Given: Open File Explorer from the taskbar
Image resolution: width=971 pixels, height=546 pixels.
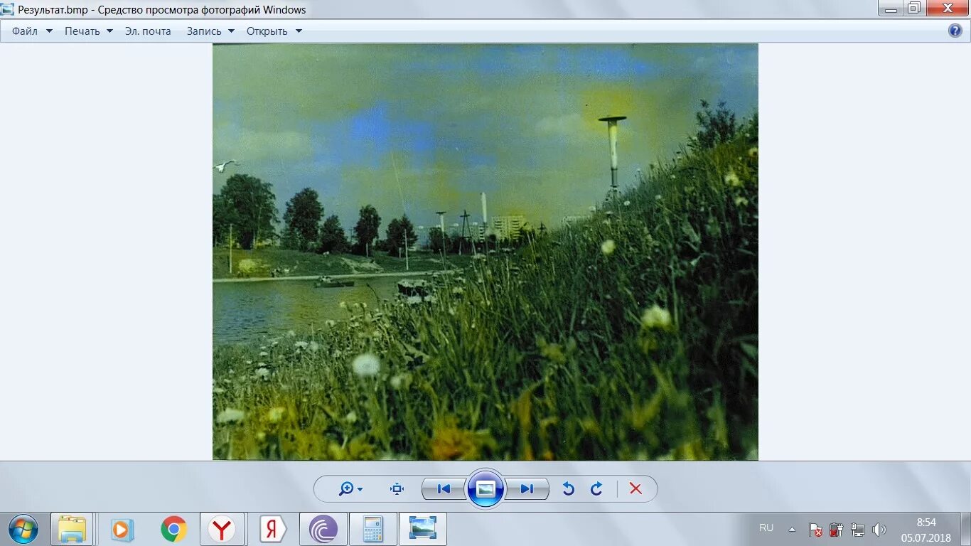Looking at the screenshot, I should pos(72,530).
